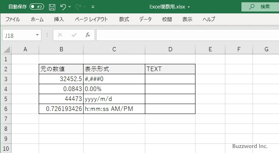Switch to the 数式 ribbon tab
The image size is (279, 153).
point(124,19)
